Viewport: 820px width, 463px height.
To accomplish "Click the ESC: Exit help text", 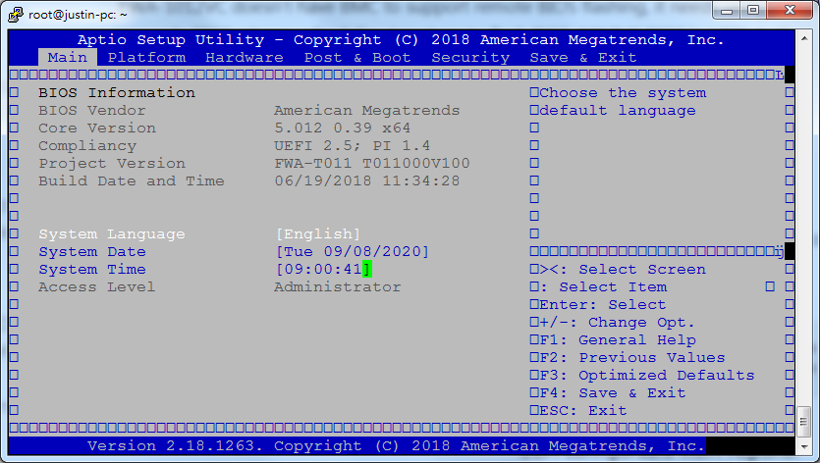I will click(x=583, y=411).
